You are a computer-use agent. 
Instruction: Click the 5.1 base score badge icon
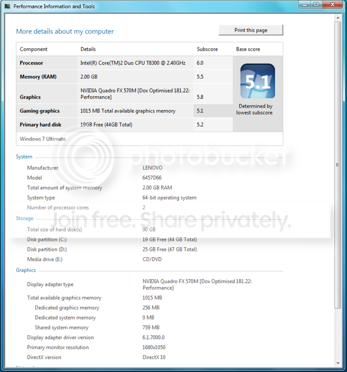pyautogui.click(x=258, y=81)
